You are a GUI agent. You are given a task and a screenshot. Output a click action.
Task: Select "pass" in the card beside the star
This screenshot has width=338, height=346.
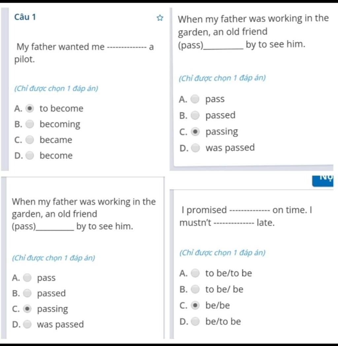click(x=195, y=99)
